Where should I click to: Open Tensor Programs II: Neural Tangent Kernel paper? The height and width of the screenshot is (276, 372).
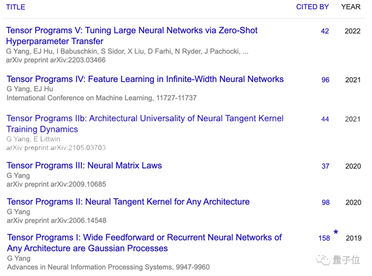[128, 202]
